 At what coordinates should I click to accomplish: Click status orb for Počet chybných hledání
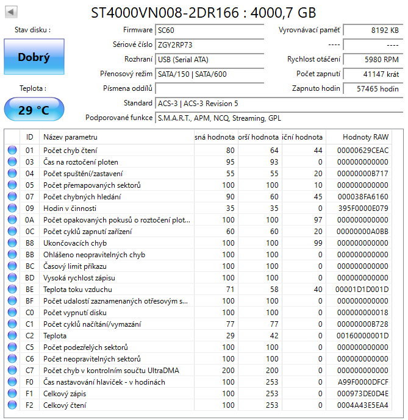tap(12, 196)
